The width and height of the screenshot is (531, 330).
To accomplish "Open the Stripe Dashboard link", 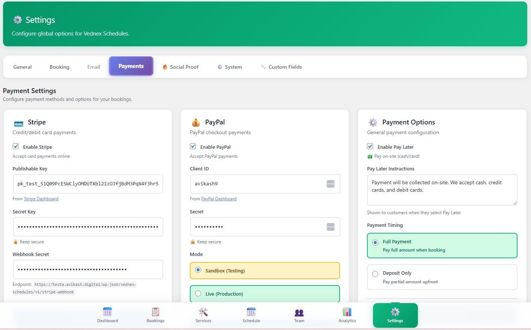I will point(41,199).
